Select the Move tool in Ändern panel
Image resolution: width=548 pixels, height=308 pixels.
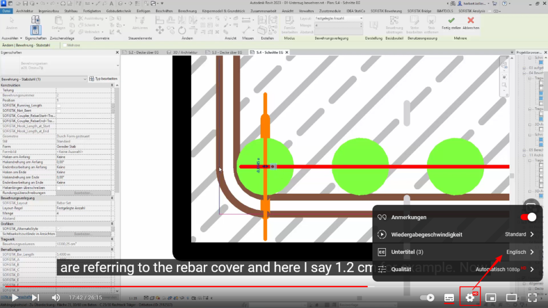(x=159, y=30)
